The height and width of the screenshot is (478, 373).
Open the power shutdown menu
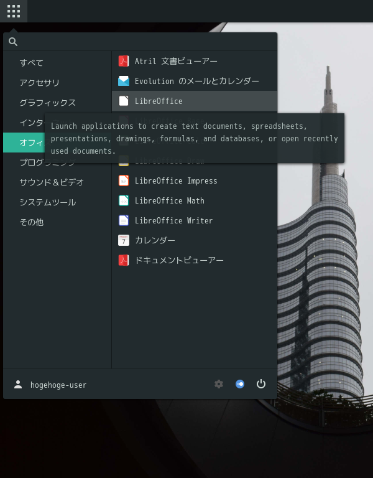(261, 384)
